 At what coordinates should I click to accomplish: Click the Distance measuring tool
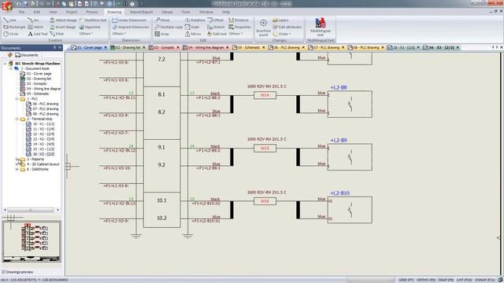tap(239, 20)
